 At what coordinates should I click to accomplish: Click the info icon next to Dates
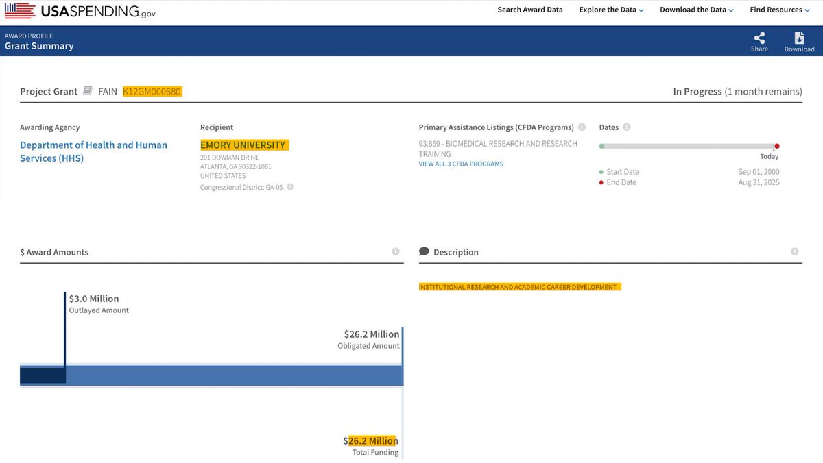pos(626,127)
